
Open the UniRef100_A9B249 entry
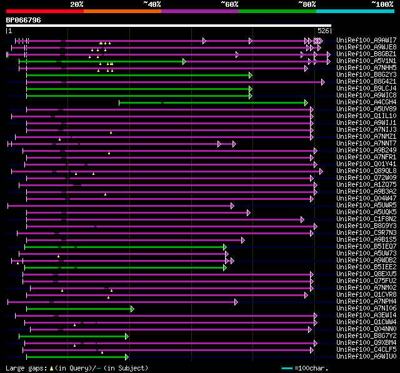tap(366, 150)
